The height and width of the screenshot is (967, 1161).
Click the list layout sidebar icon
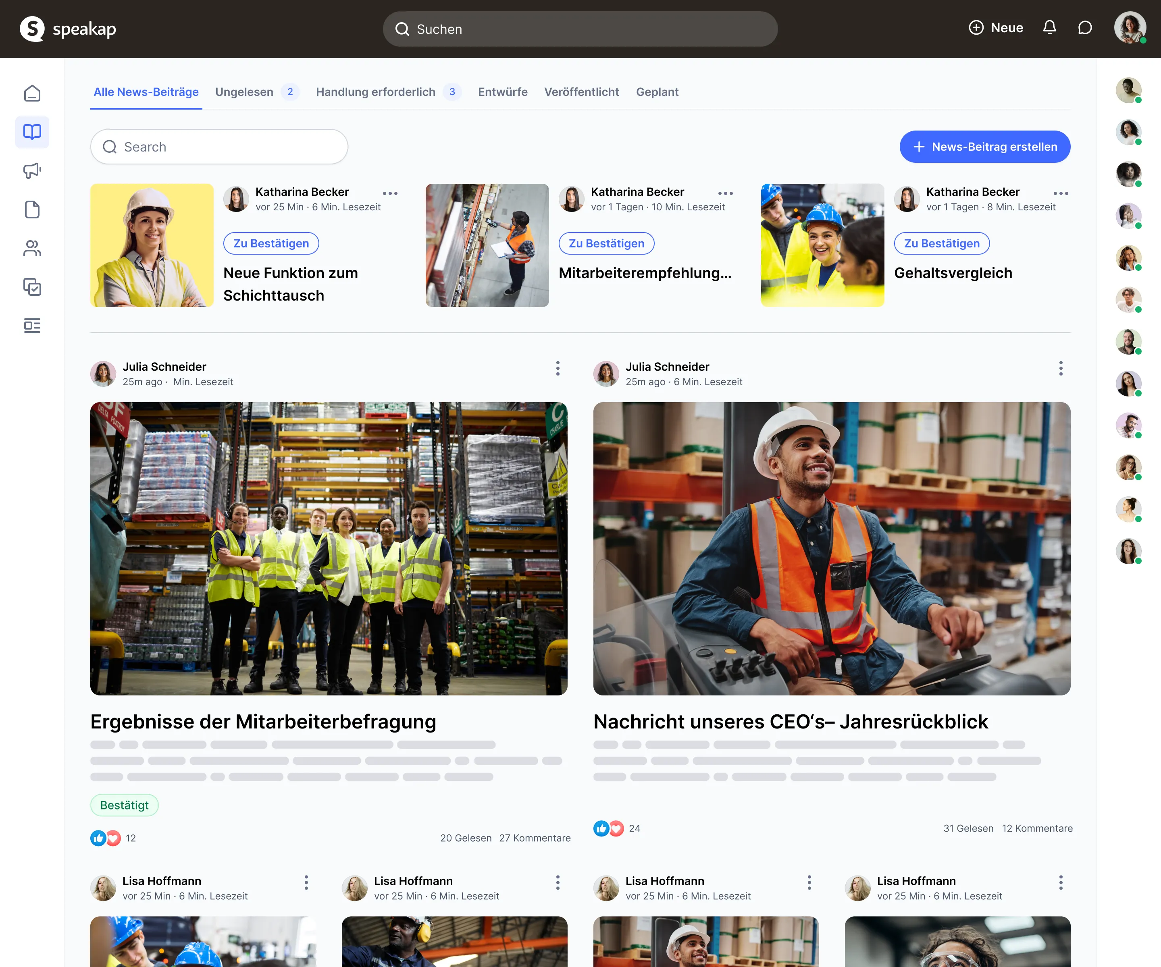pos(32,326)
